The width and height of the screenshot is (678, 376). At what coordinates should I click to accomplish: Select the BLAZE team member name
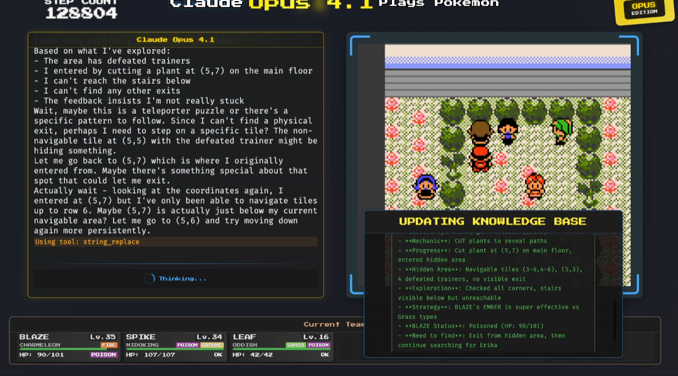pos(34,337)
